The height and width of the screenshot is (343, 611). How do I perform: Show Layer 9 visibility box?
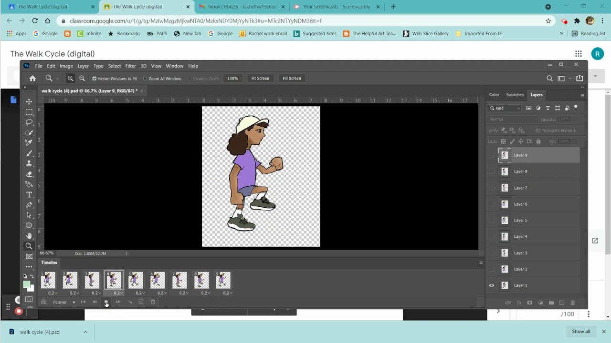tap(492, 155)
